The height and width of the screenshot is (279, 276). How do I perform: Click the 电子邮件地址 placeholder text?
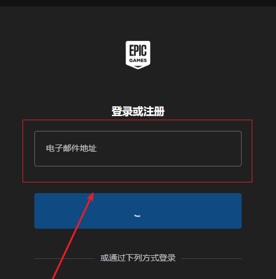point(71,148)
